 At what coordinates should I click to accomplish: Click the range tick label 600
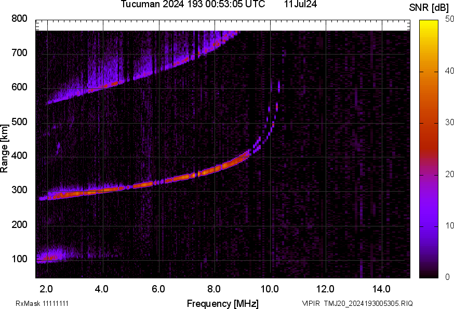19,87
